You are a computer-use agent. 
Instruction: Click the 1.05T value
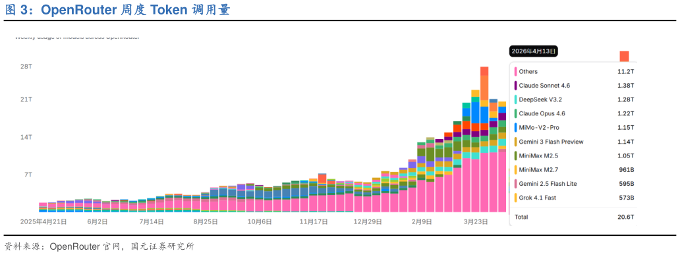pos(626,156)
